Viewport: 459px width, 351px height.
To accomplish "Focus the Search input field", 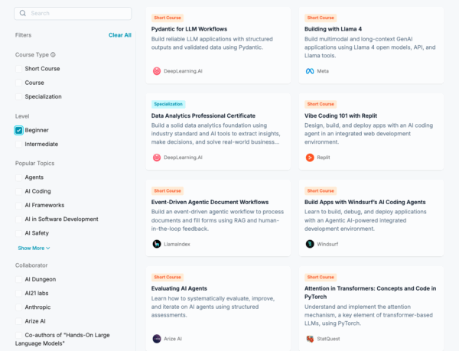I will click(73, 14).
